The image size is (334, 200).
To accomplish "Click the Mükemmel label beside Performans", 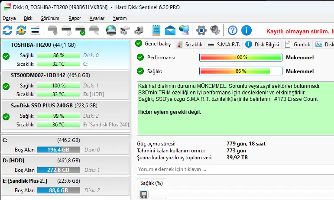I will click(x=300, y=58).
